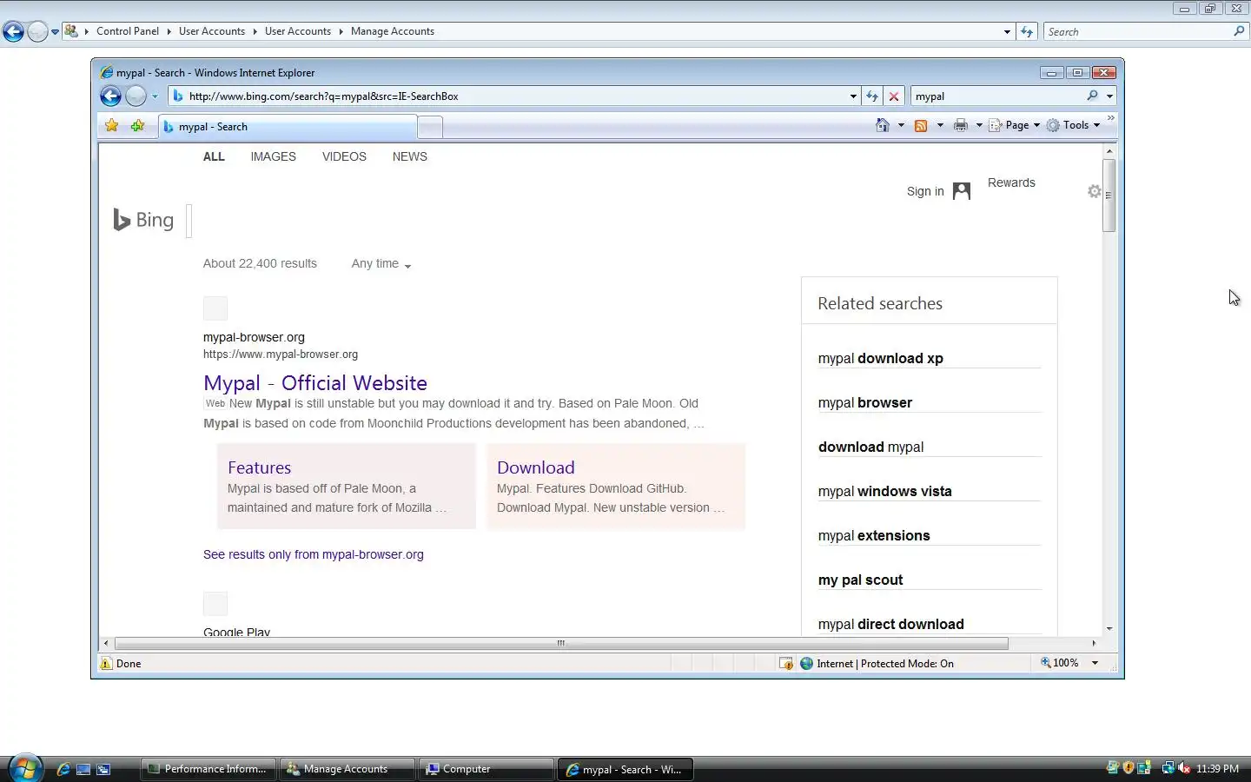Refresh the Manage Accounts window
The width and height of the screenshot is (1251, 782).
click(1027, 31)
